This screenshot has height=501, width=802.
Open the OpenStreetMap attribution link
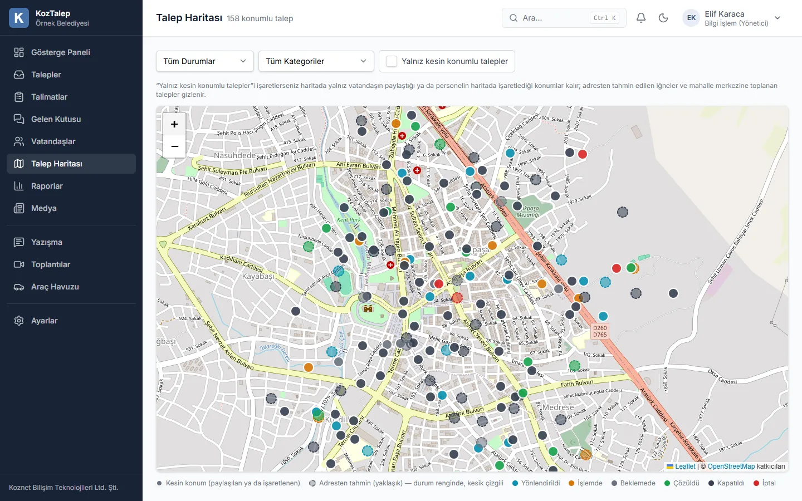pos(731,466)
